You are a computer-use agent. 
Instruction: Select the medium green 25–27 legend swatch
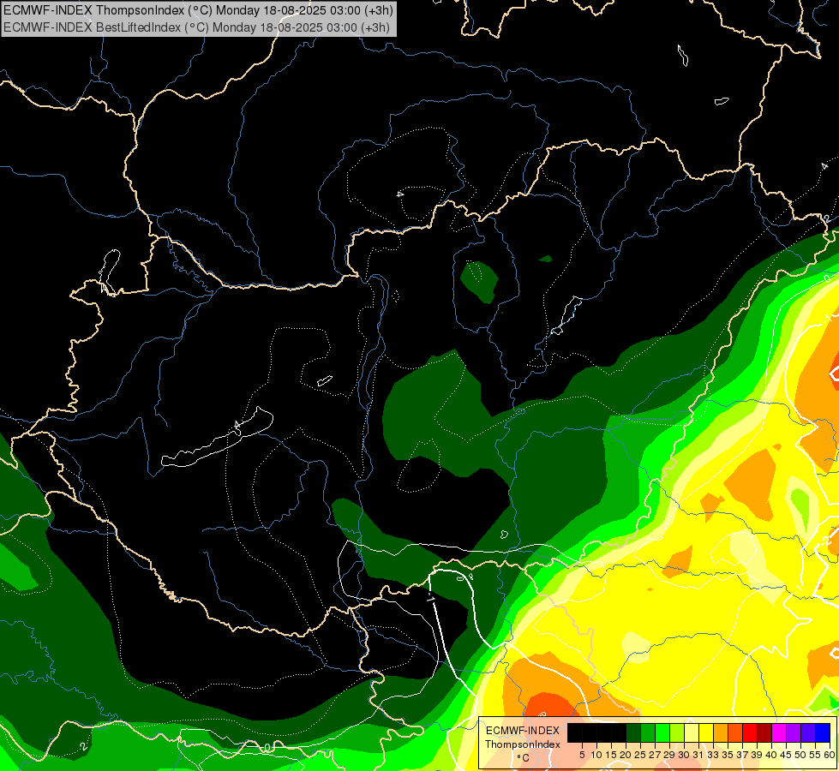point(648,732)
